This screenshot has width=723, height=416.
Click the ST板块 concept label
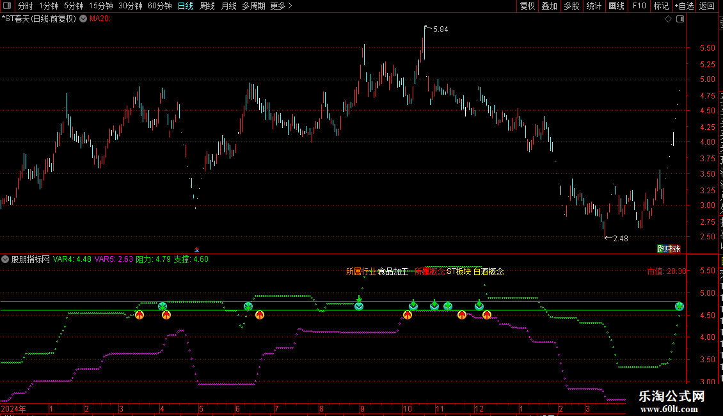(x=459, y=271)
